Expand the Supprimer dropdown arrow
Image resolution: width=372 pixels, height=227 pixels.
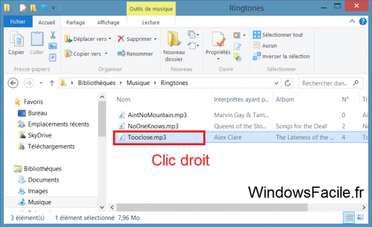[156, 39]
